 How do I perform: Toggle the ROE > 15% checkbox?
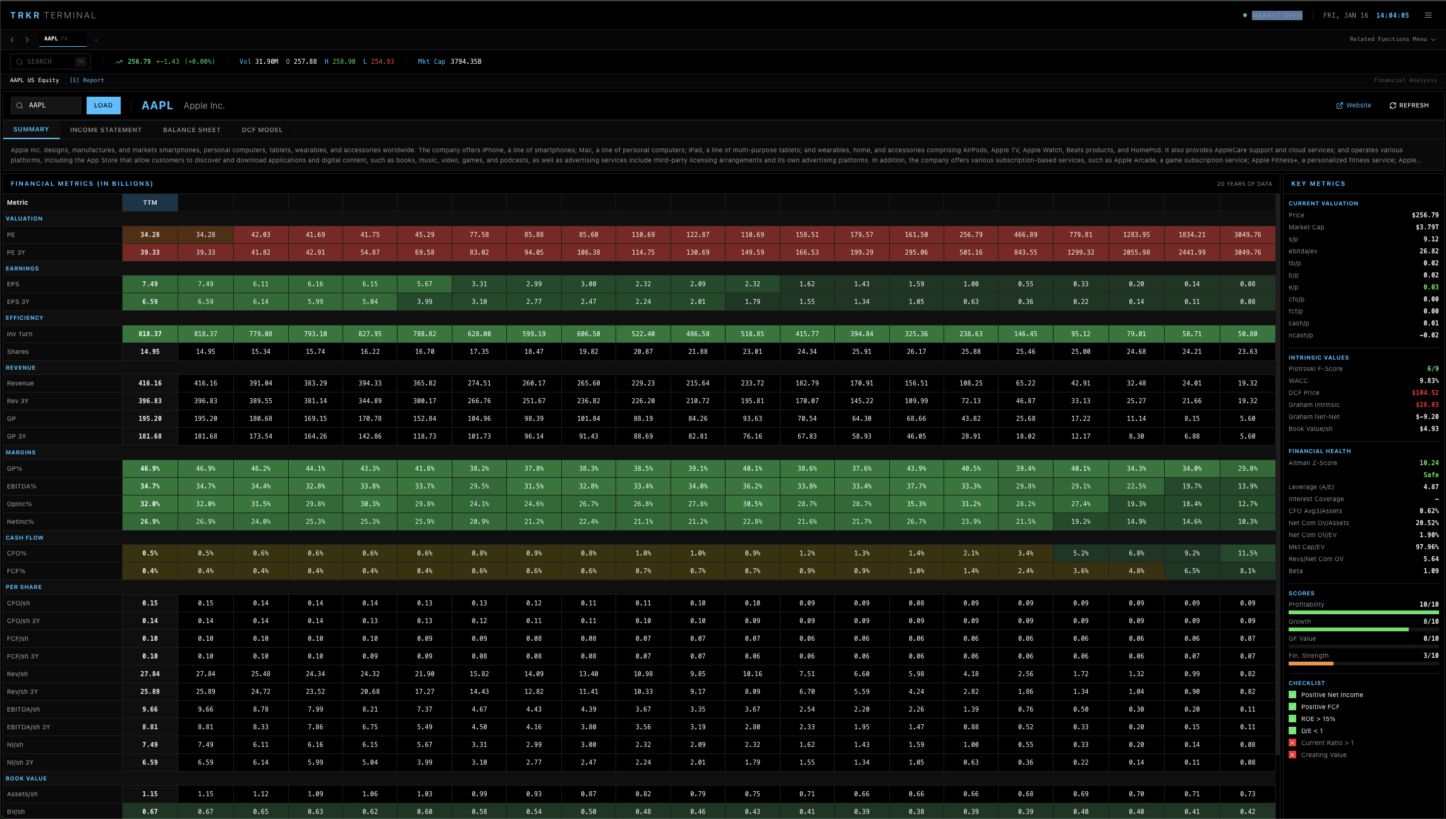[1292, 719]
